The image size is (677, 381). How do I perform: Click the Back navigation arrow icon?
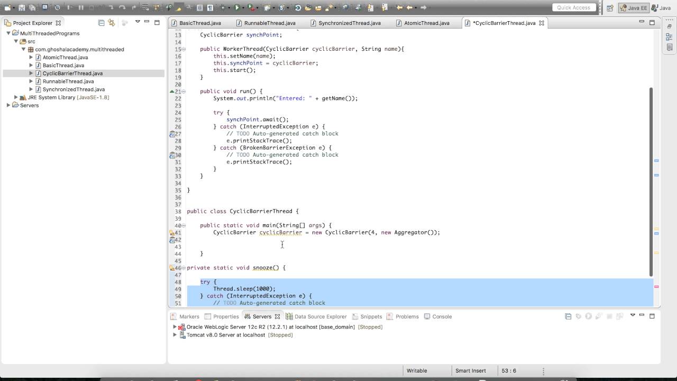click(409, 7)
